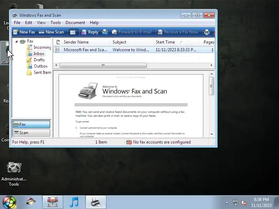Click Reply in the toolbar
Image resolution: width=279 pixels, height=209 pixels.
tap(90, 32)
